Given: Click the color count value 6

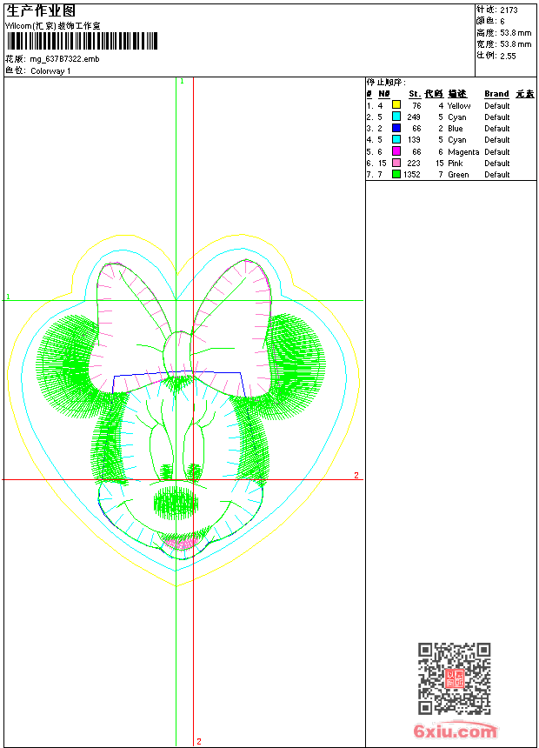Looking at the screenshot, I should point(502,22).
